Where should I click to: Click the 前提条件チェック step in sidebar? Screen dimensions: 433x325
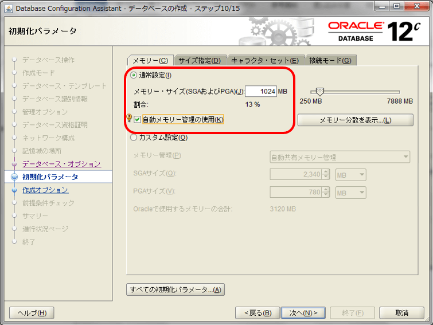(x=48, y=203)
